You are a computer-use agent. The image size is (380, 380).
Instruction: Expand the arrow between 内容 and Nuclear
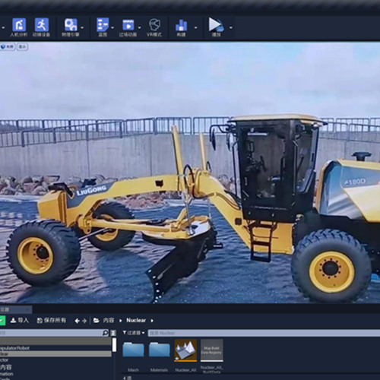coord(120,321)
